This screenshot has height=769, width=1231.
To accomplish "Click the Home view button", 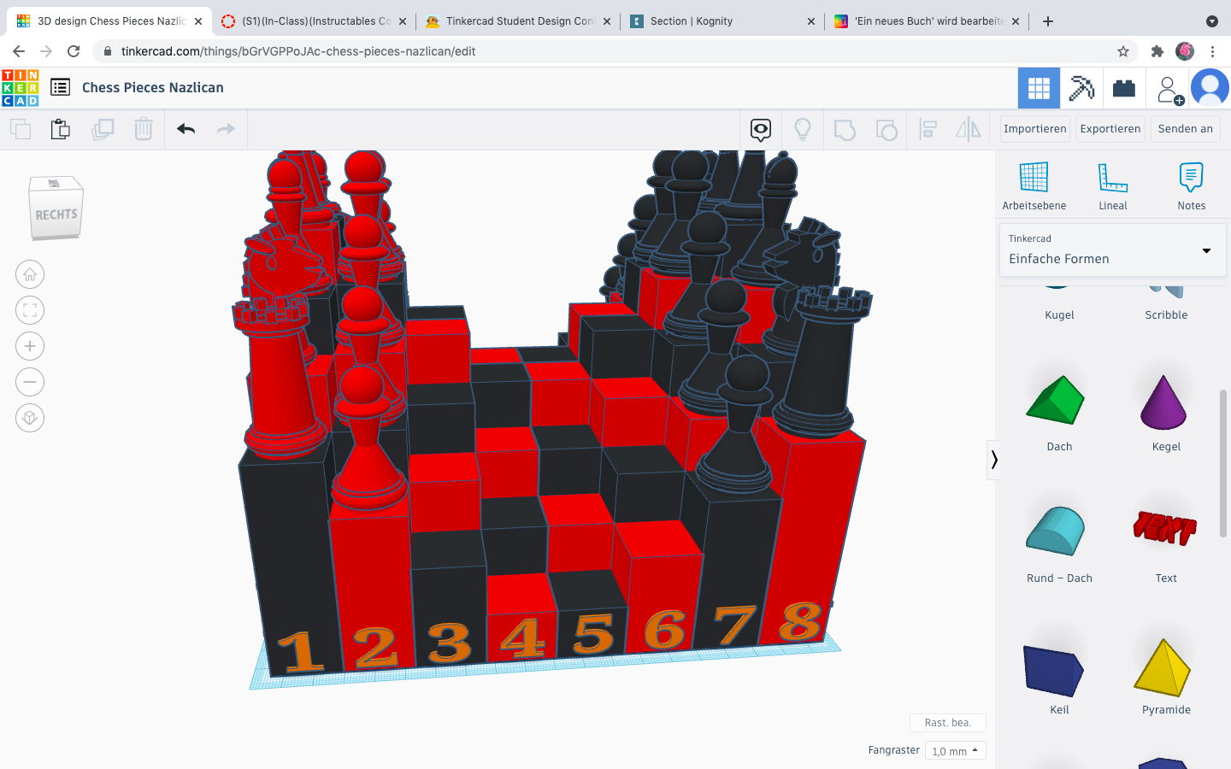I will point(30,274).
